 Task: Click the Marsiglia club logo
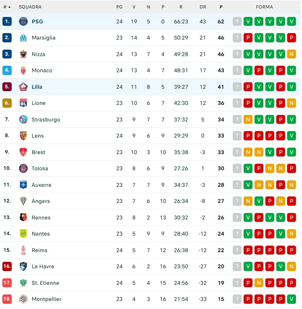(x=23, y=38)
